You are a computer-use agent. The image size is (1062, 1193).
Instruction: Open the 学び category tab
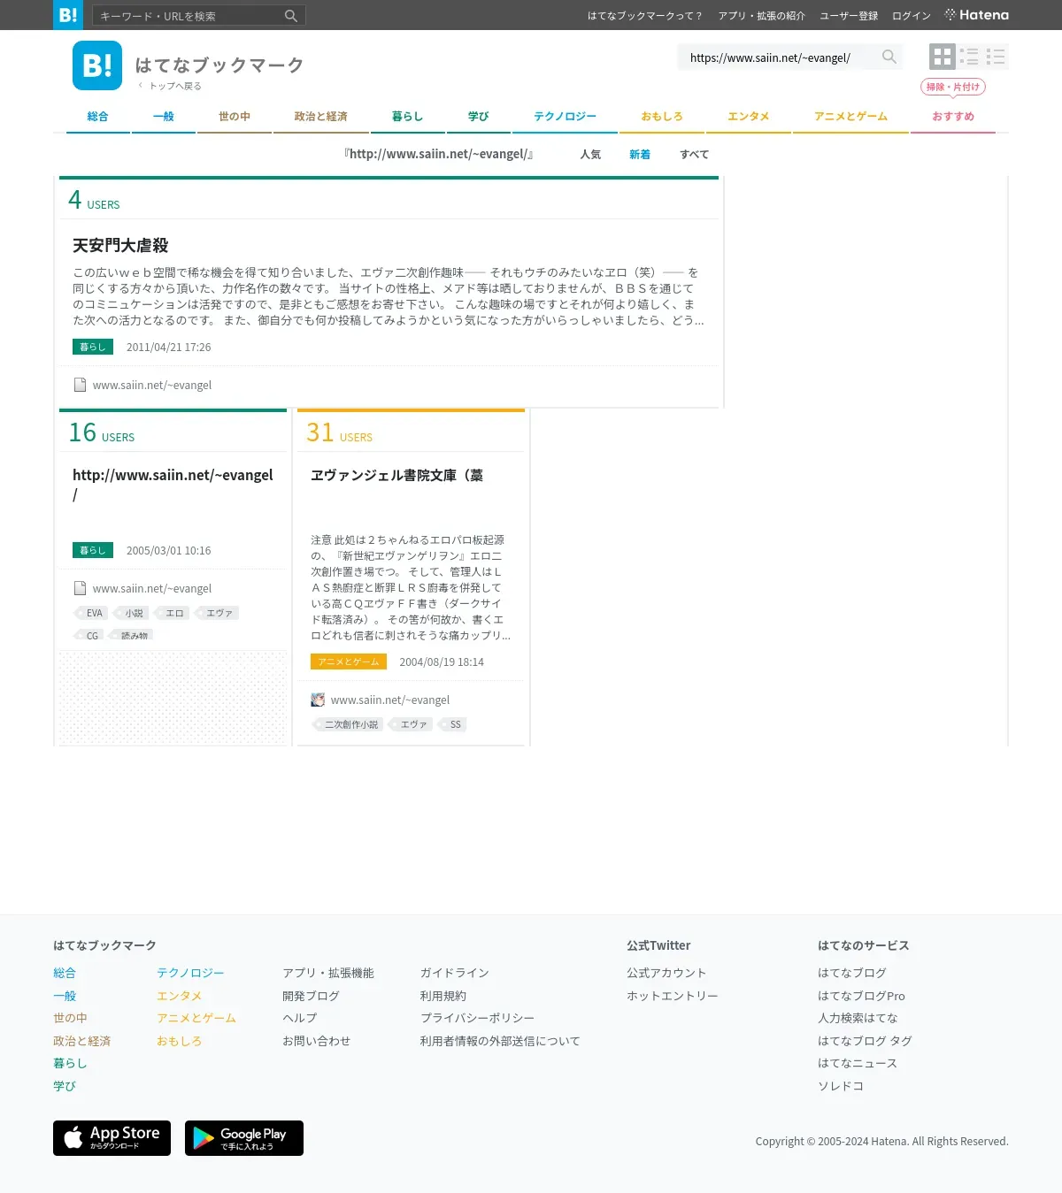478,117
